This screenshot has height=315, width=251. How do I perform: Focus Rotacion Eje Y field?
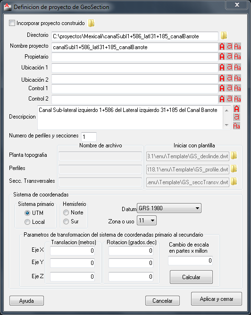(x=131, y=263)
